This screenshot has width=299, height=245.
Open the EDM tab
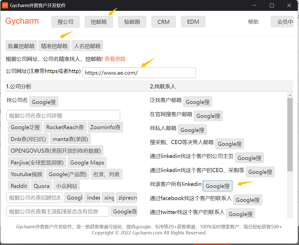click(193, 22)
